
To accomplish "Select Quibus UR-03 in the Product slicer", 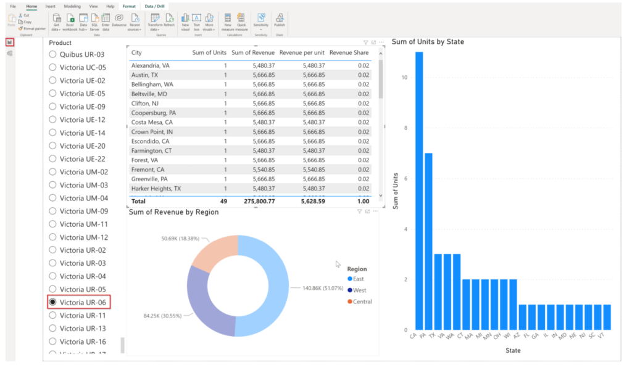I will (52, 54).
